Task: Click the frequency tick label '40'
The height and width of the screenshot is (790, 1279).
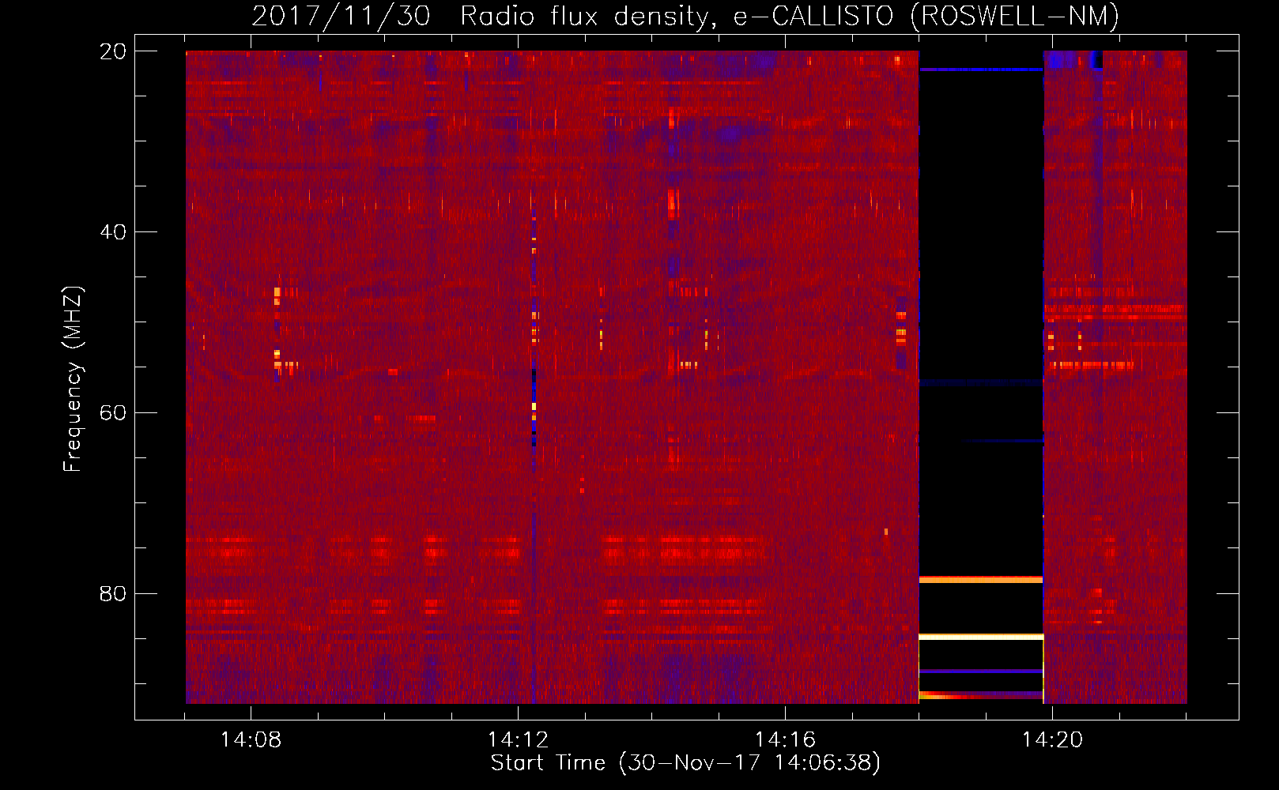Action: coord(113,232)
